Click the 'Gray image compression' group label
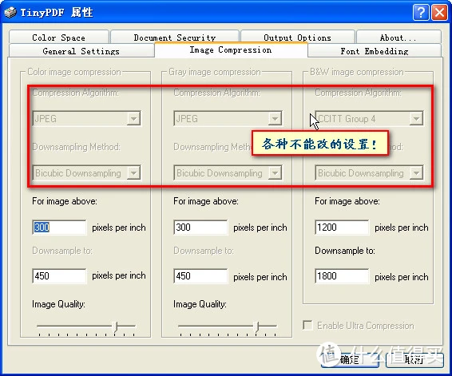The height and width of the screenshot is (376, 452). pyautogui.click(x=215, y=72)
